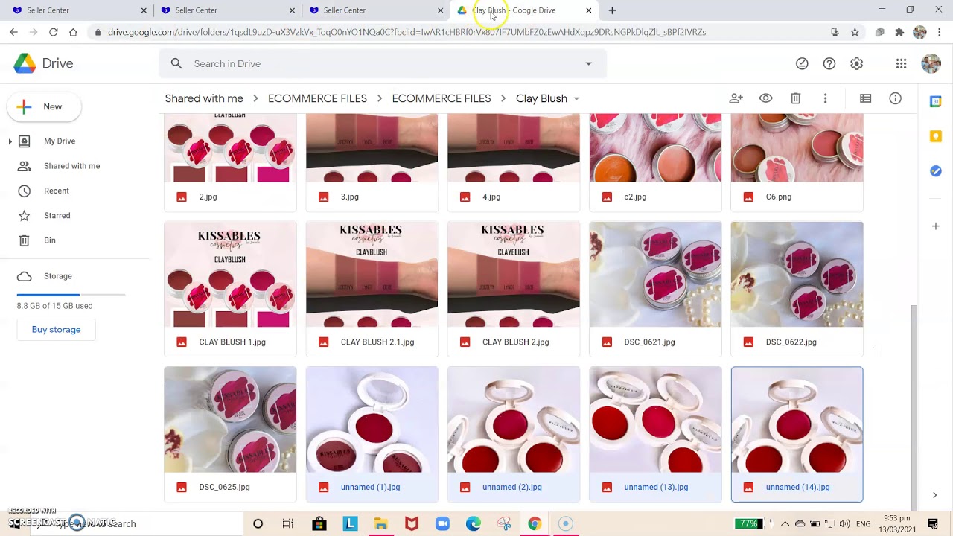This screenshot has height=536, width=953.
Task: Open Recent in sidebar
Action: tap(57, 191)
